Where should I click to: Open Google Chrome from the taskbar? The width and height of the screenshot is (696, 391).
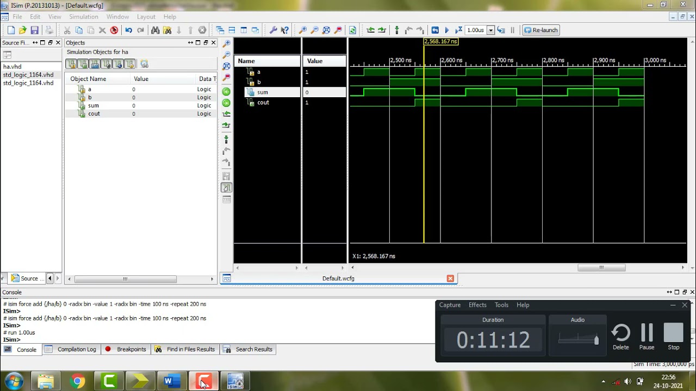(x=78, y=381)
